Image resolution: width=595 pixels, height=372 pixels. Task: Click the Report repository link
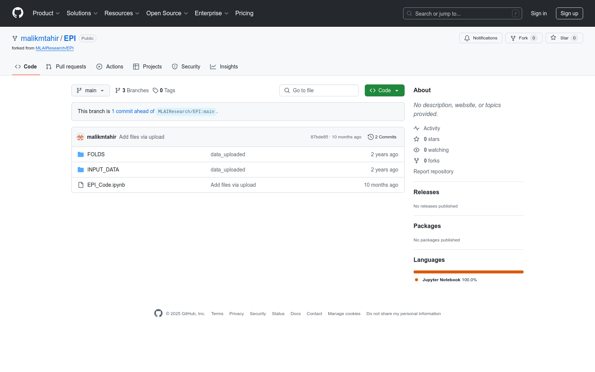(x=433, y=171)
